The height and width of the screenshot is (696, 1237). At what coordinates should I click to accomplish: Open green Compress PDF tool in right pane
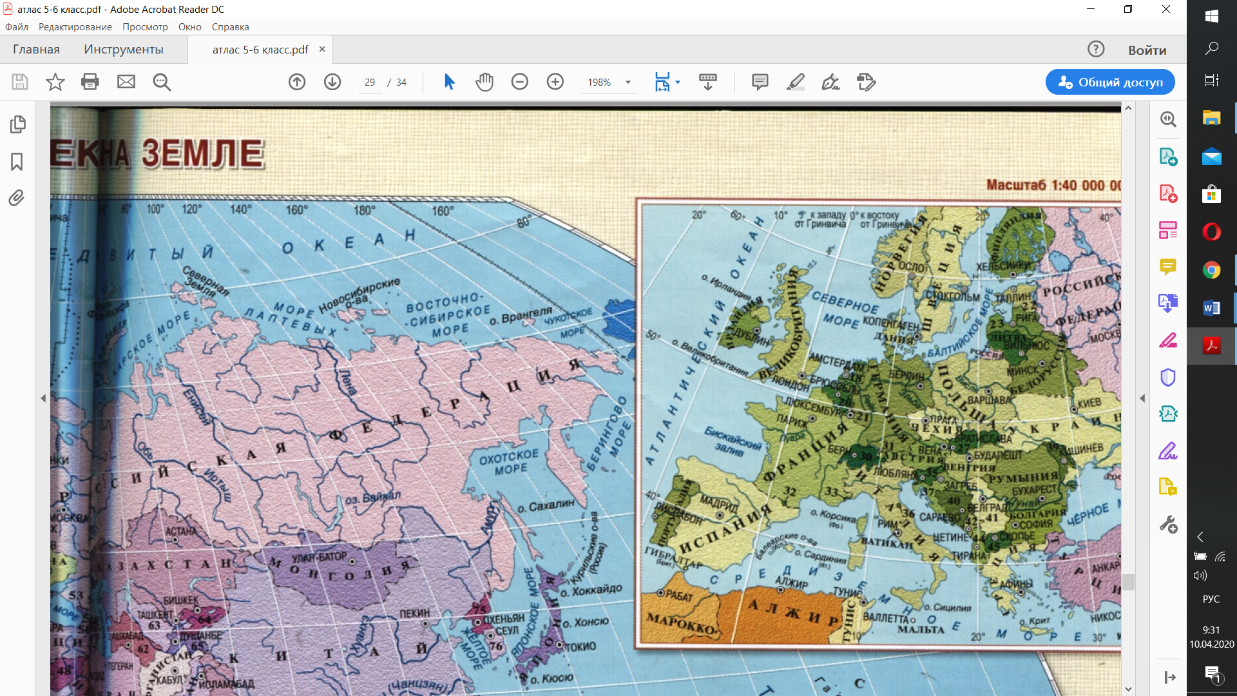[1168, 414]
